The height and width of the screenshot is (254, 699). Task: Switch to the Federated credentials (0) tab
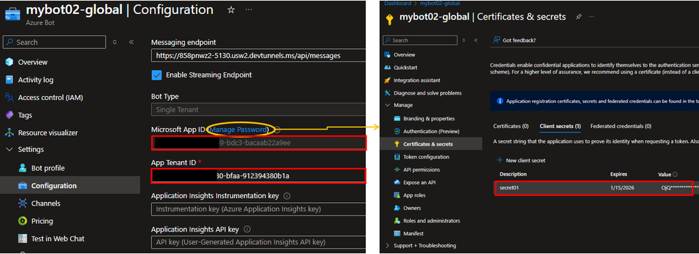pos(621,126)
